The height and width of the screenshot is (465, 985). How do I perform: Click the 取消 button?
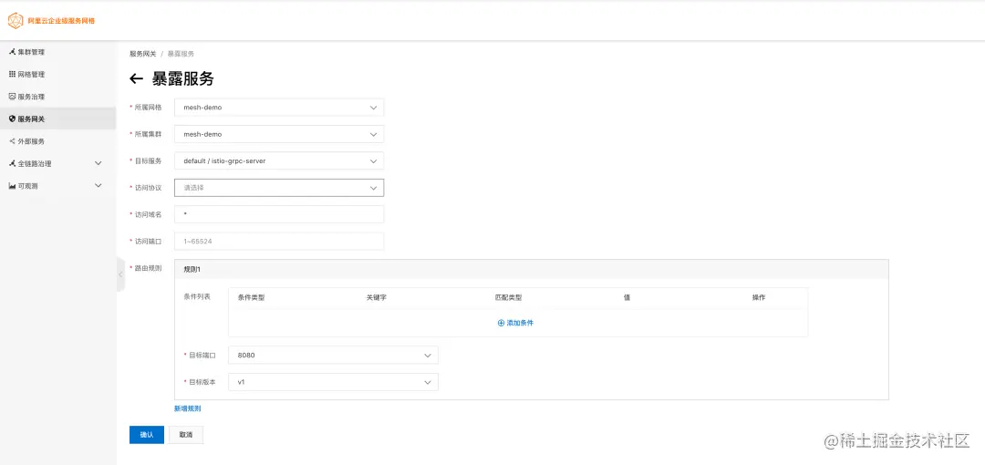point(186,435)
